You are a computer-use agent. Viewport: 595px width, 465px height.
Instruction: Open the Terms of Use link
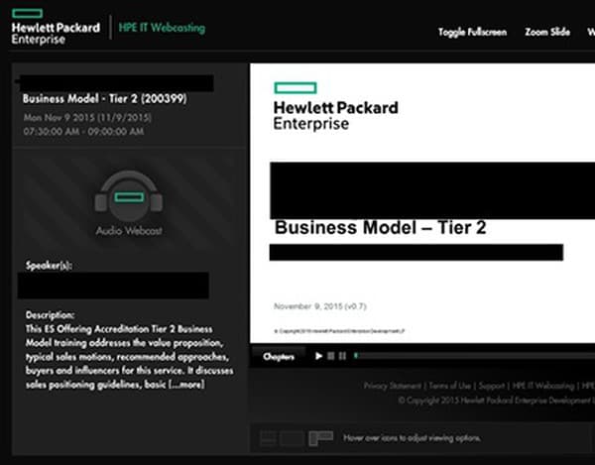coord(449,386)
